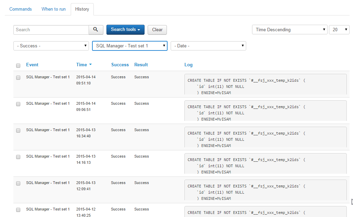Open the Search tools dropdown
Viewport: 353px width, 217px height.
(x=125, y=30)
